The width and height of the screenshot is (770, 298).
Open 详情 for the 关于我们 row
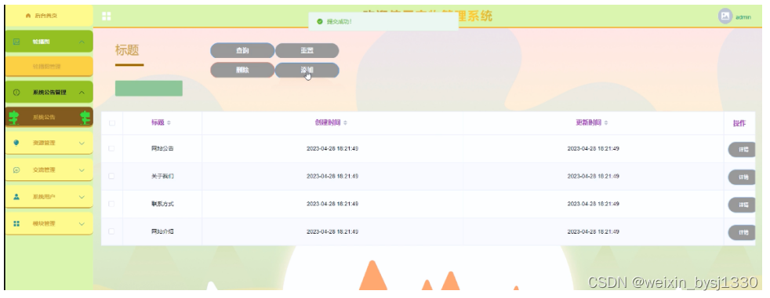pyautogui.click(x=742, y=176)
